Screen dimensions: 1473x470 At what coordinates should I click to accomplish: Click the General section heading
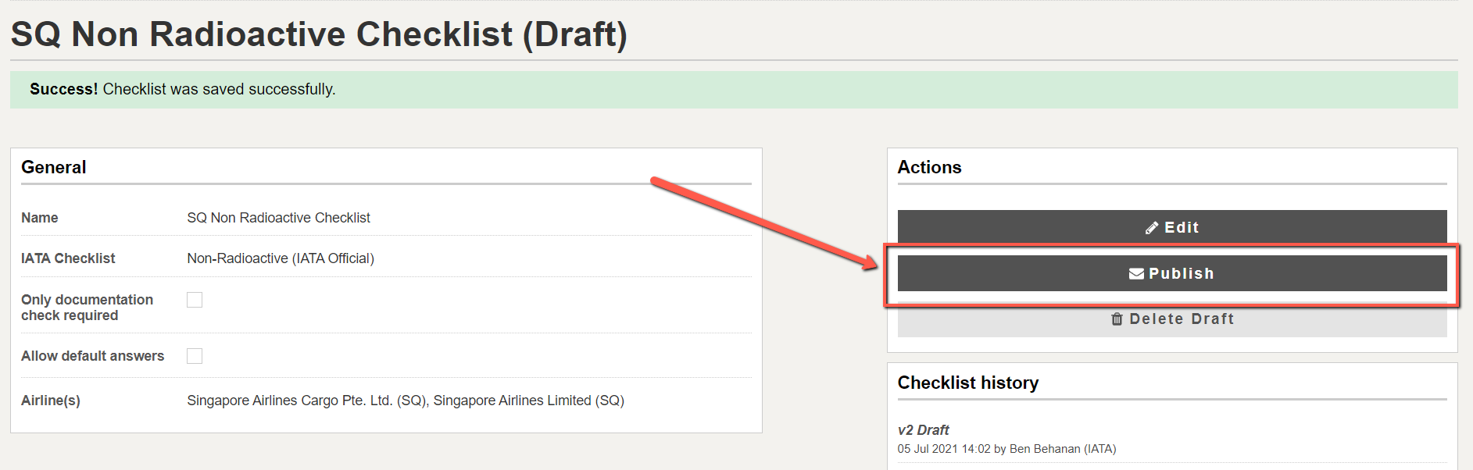pyautogui.click(x=54, y=167)
